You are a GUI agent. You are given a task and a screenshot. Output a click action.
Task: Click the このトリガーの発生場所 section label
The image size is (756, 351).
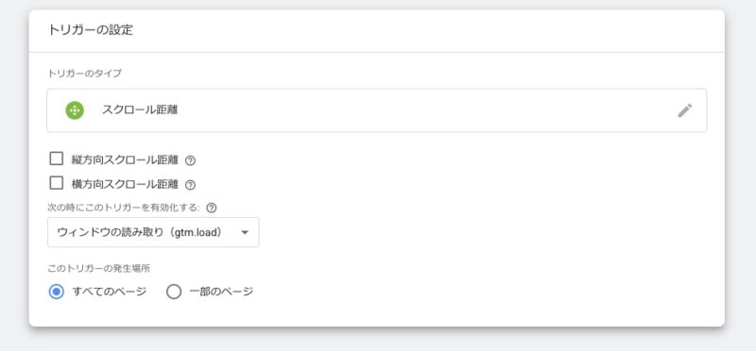[98, 268]
